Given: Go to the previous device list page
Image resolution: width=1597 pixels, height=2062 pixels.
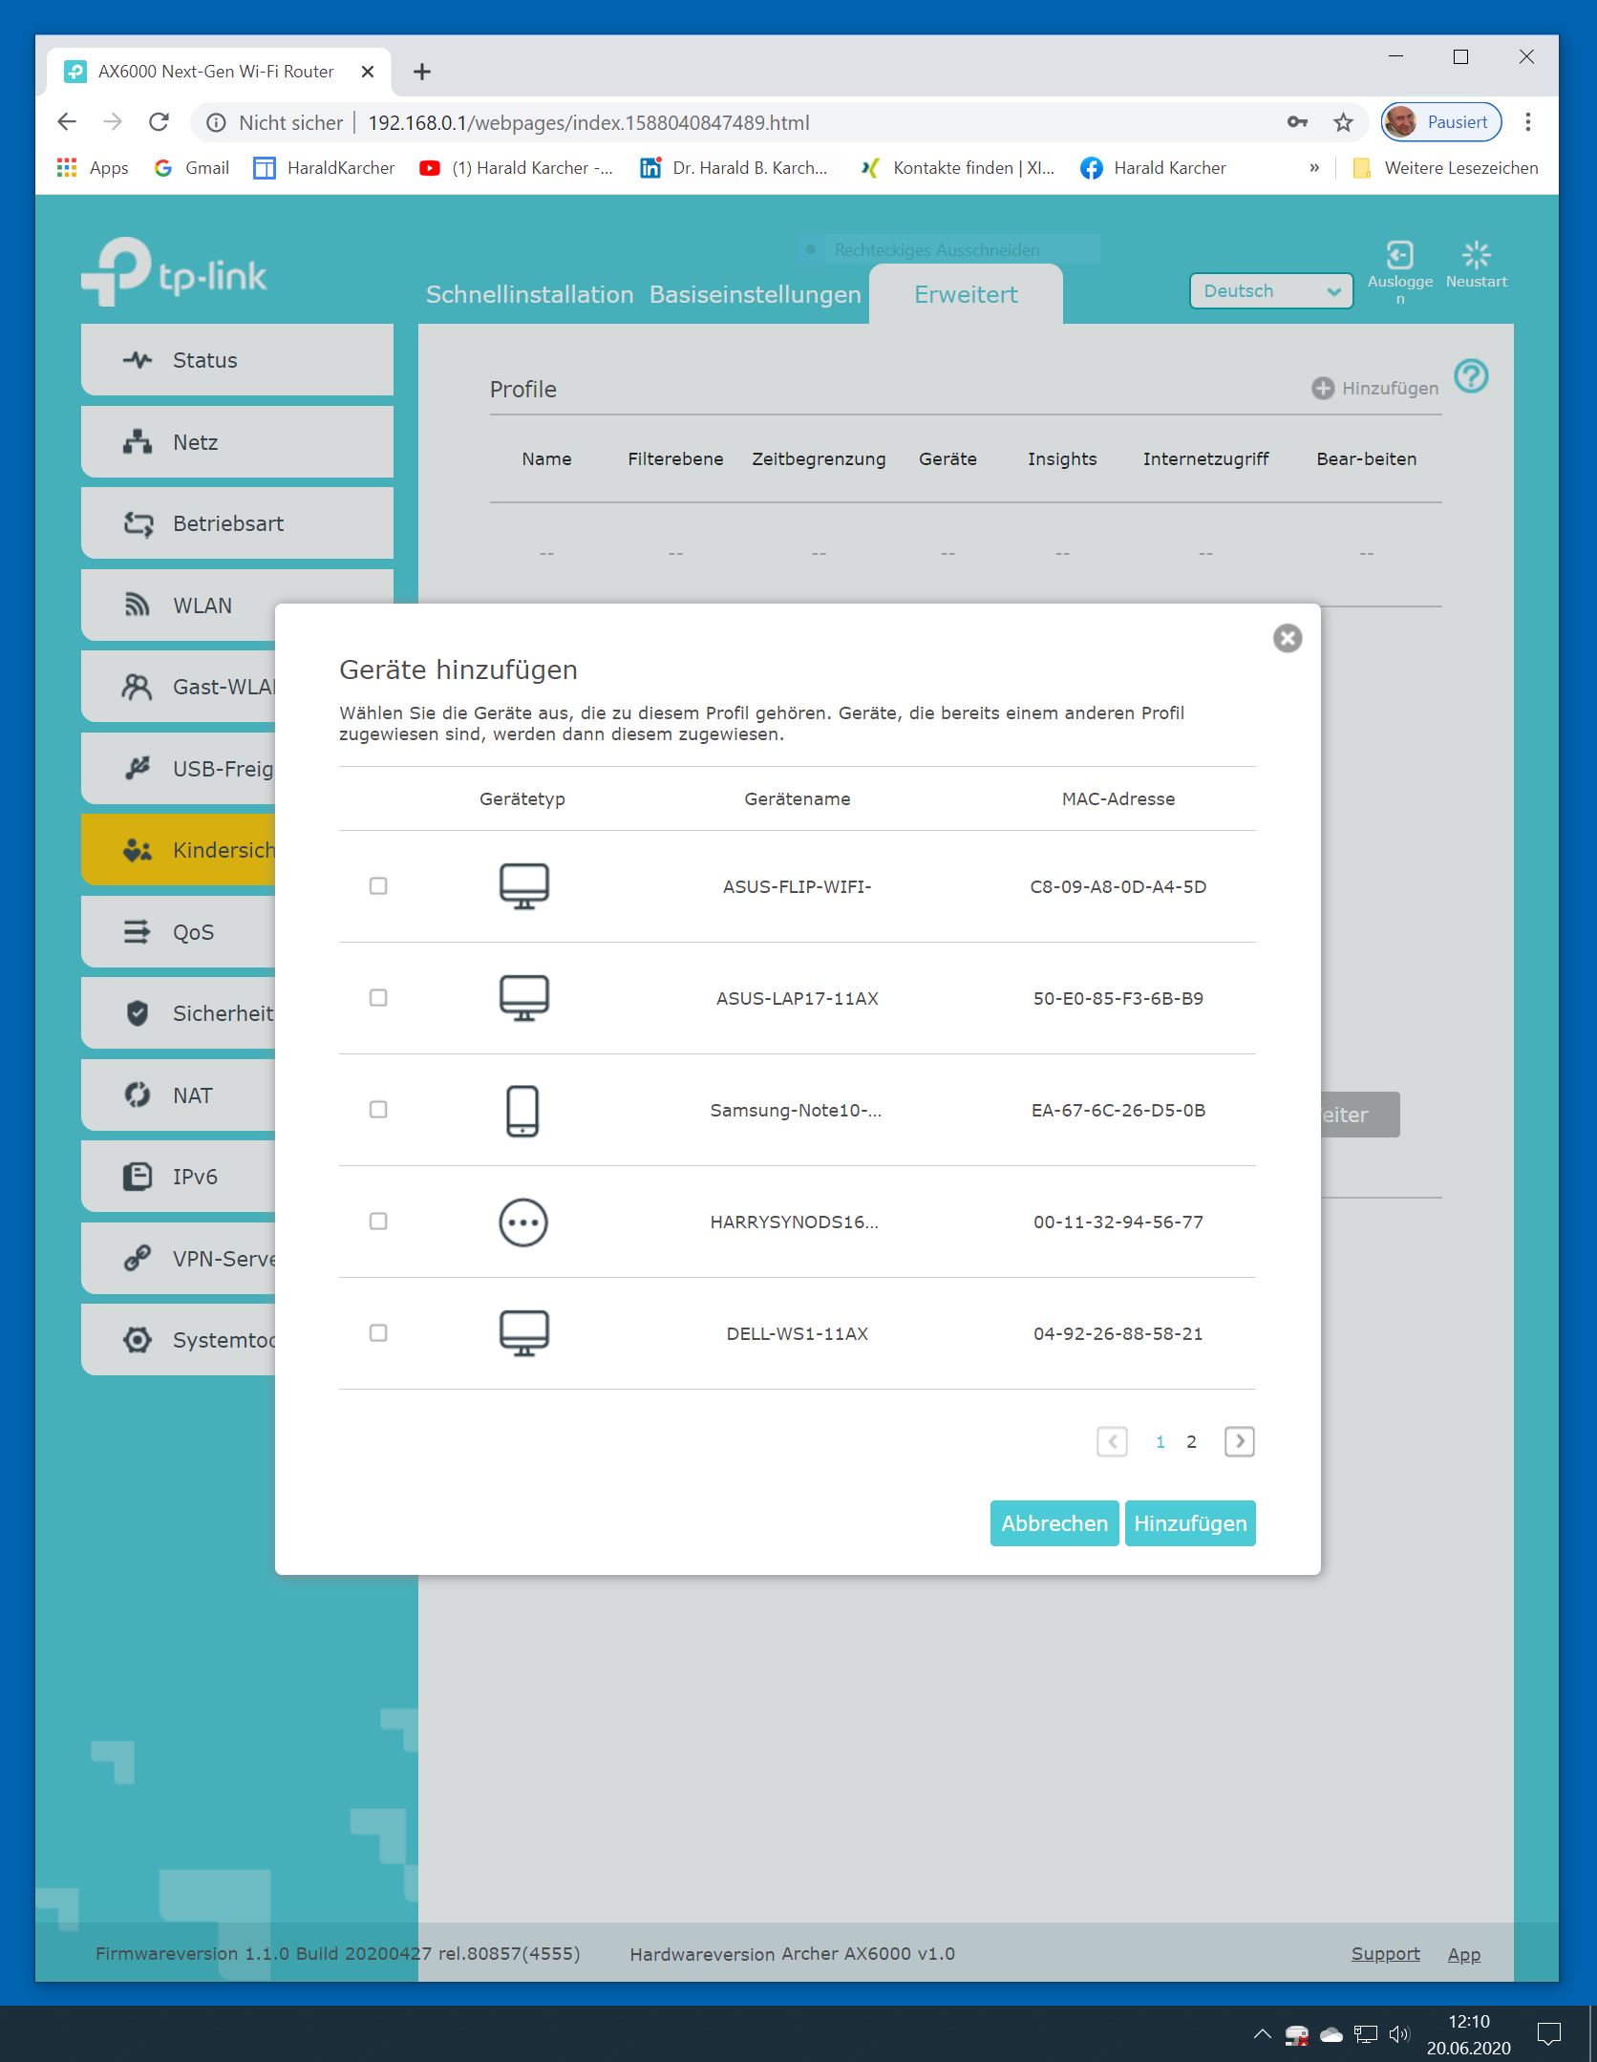Looking at the screenshot, I should tap(1112, 1441).
